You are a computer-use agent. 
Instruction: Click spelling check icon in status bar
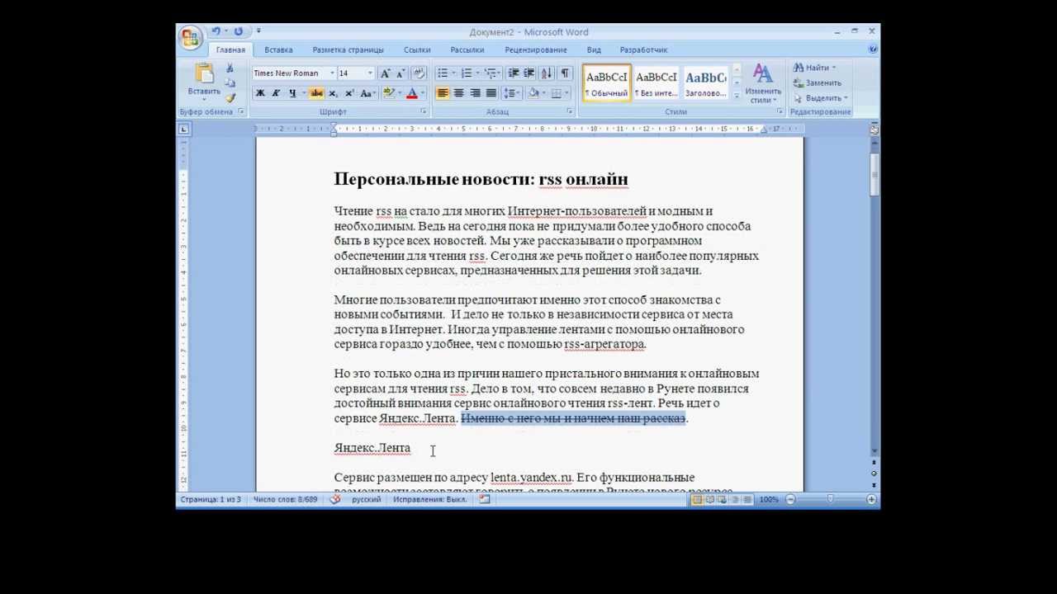(x=335, y=499)
